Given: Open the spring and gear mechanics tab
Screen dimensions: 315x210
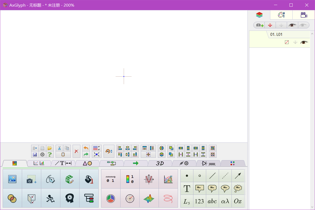Looking at the screenshot, I should coord(184,163).
